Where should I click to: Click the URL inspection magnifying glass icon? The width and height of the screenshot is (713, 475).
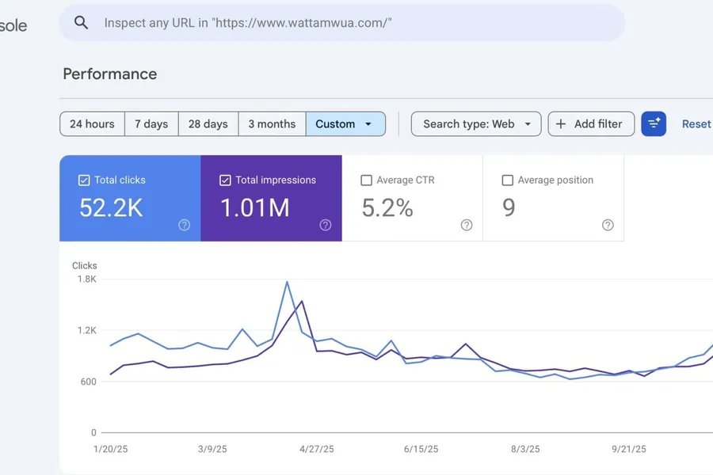(81, 22)
